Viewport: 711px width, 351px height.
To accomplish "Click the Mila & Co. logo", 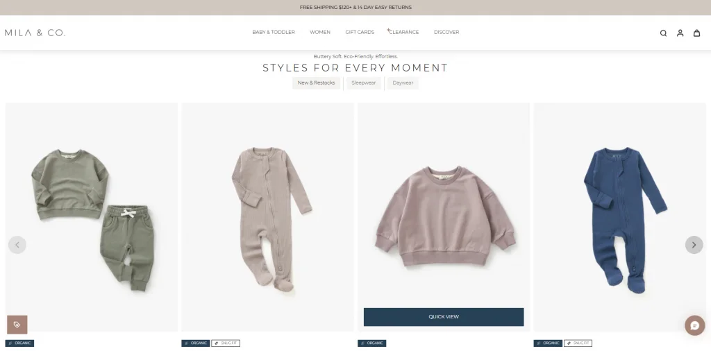I will click(x=35, y=33).
